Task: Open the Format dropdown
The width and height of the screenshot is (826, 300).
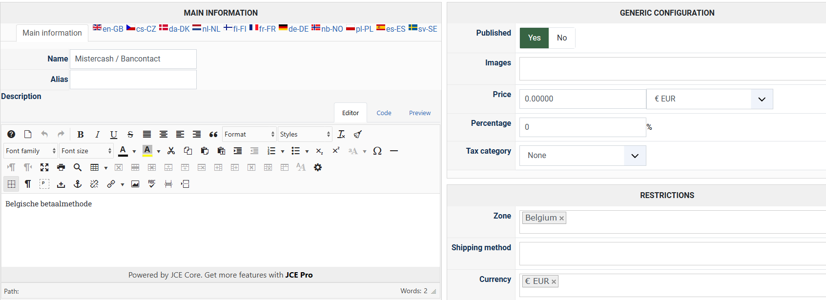Action: pyautogui.click(x=249, y=134)
